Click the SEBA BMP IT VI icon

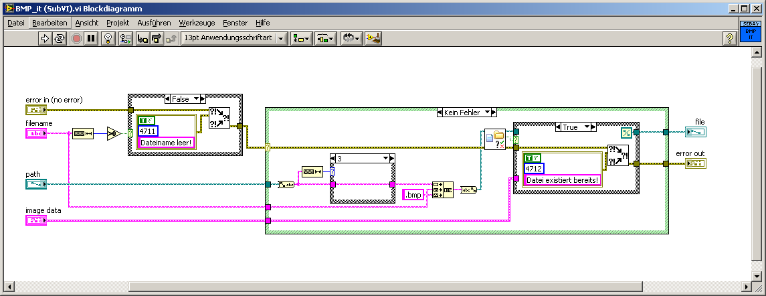pos(750,32)
